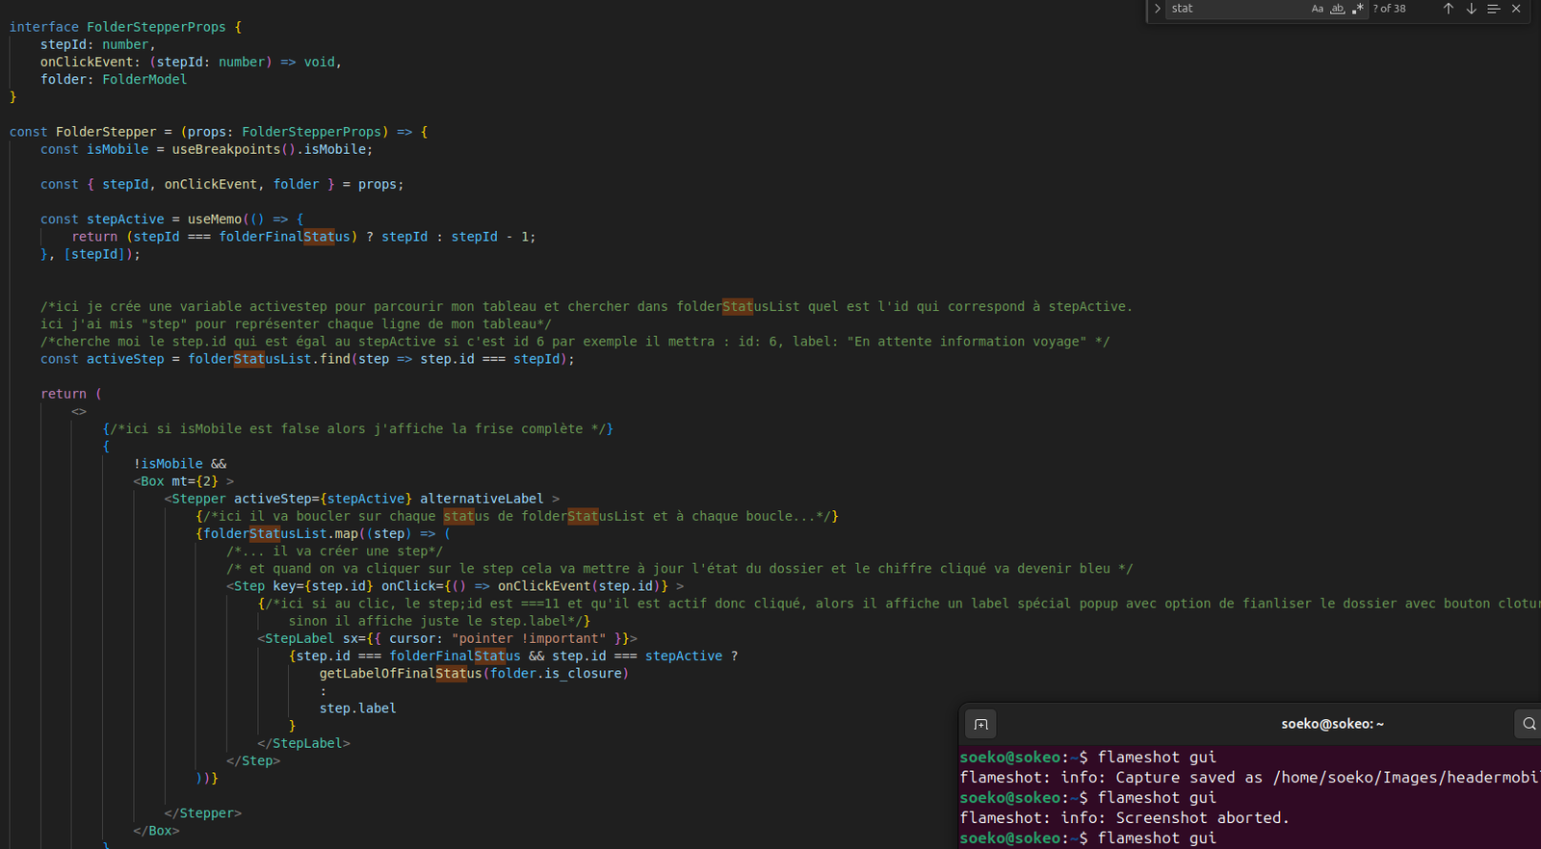Click the "? of 38" match counter
This screenshot has height=849, width=1541.
(1389, 9)
